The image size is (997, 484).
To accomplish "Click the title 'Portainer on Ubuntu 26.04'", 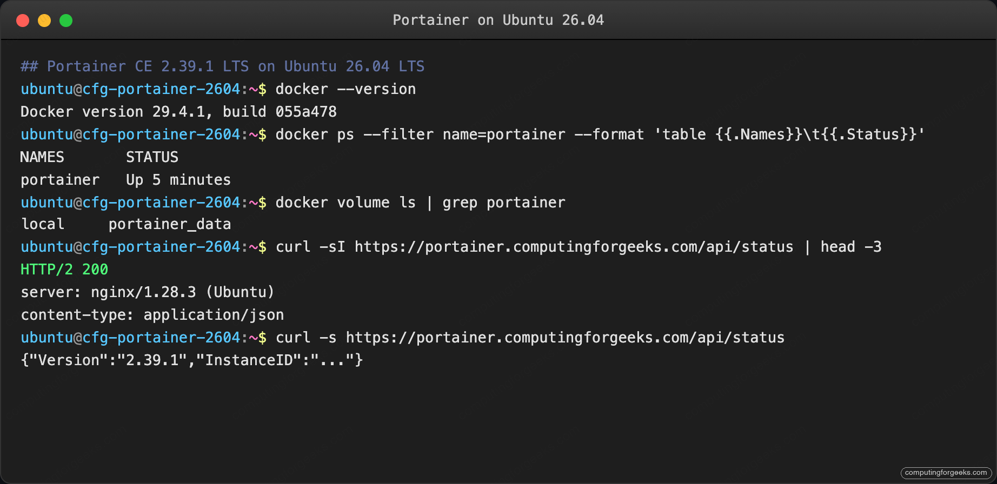I will click(498, 20).
